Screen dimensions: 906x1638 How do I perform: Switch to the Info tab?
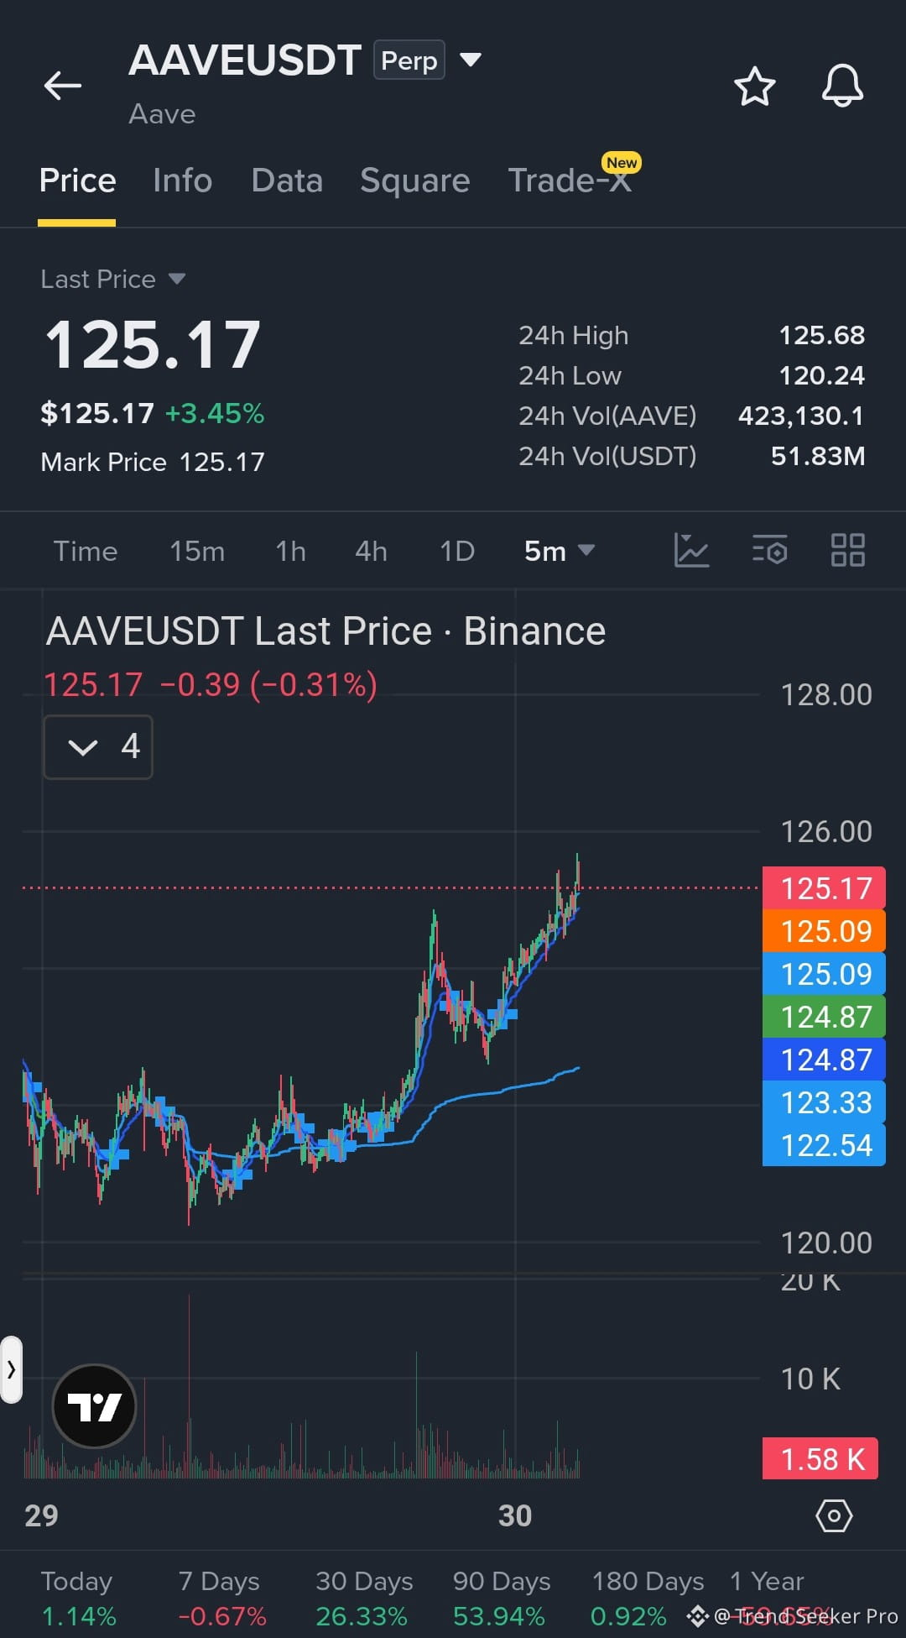pos(182,181)
